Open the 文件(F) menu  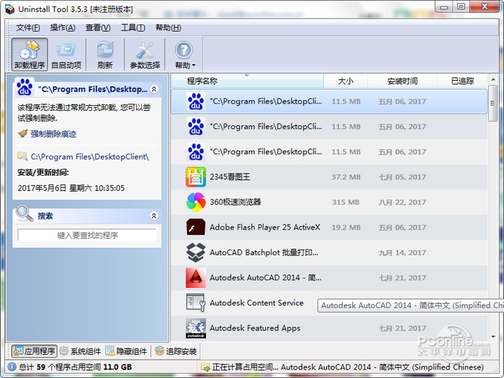pos(28,28)
